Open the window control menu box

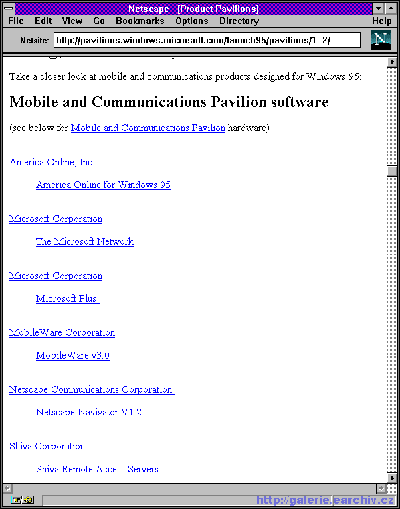tap(9, 9)
